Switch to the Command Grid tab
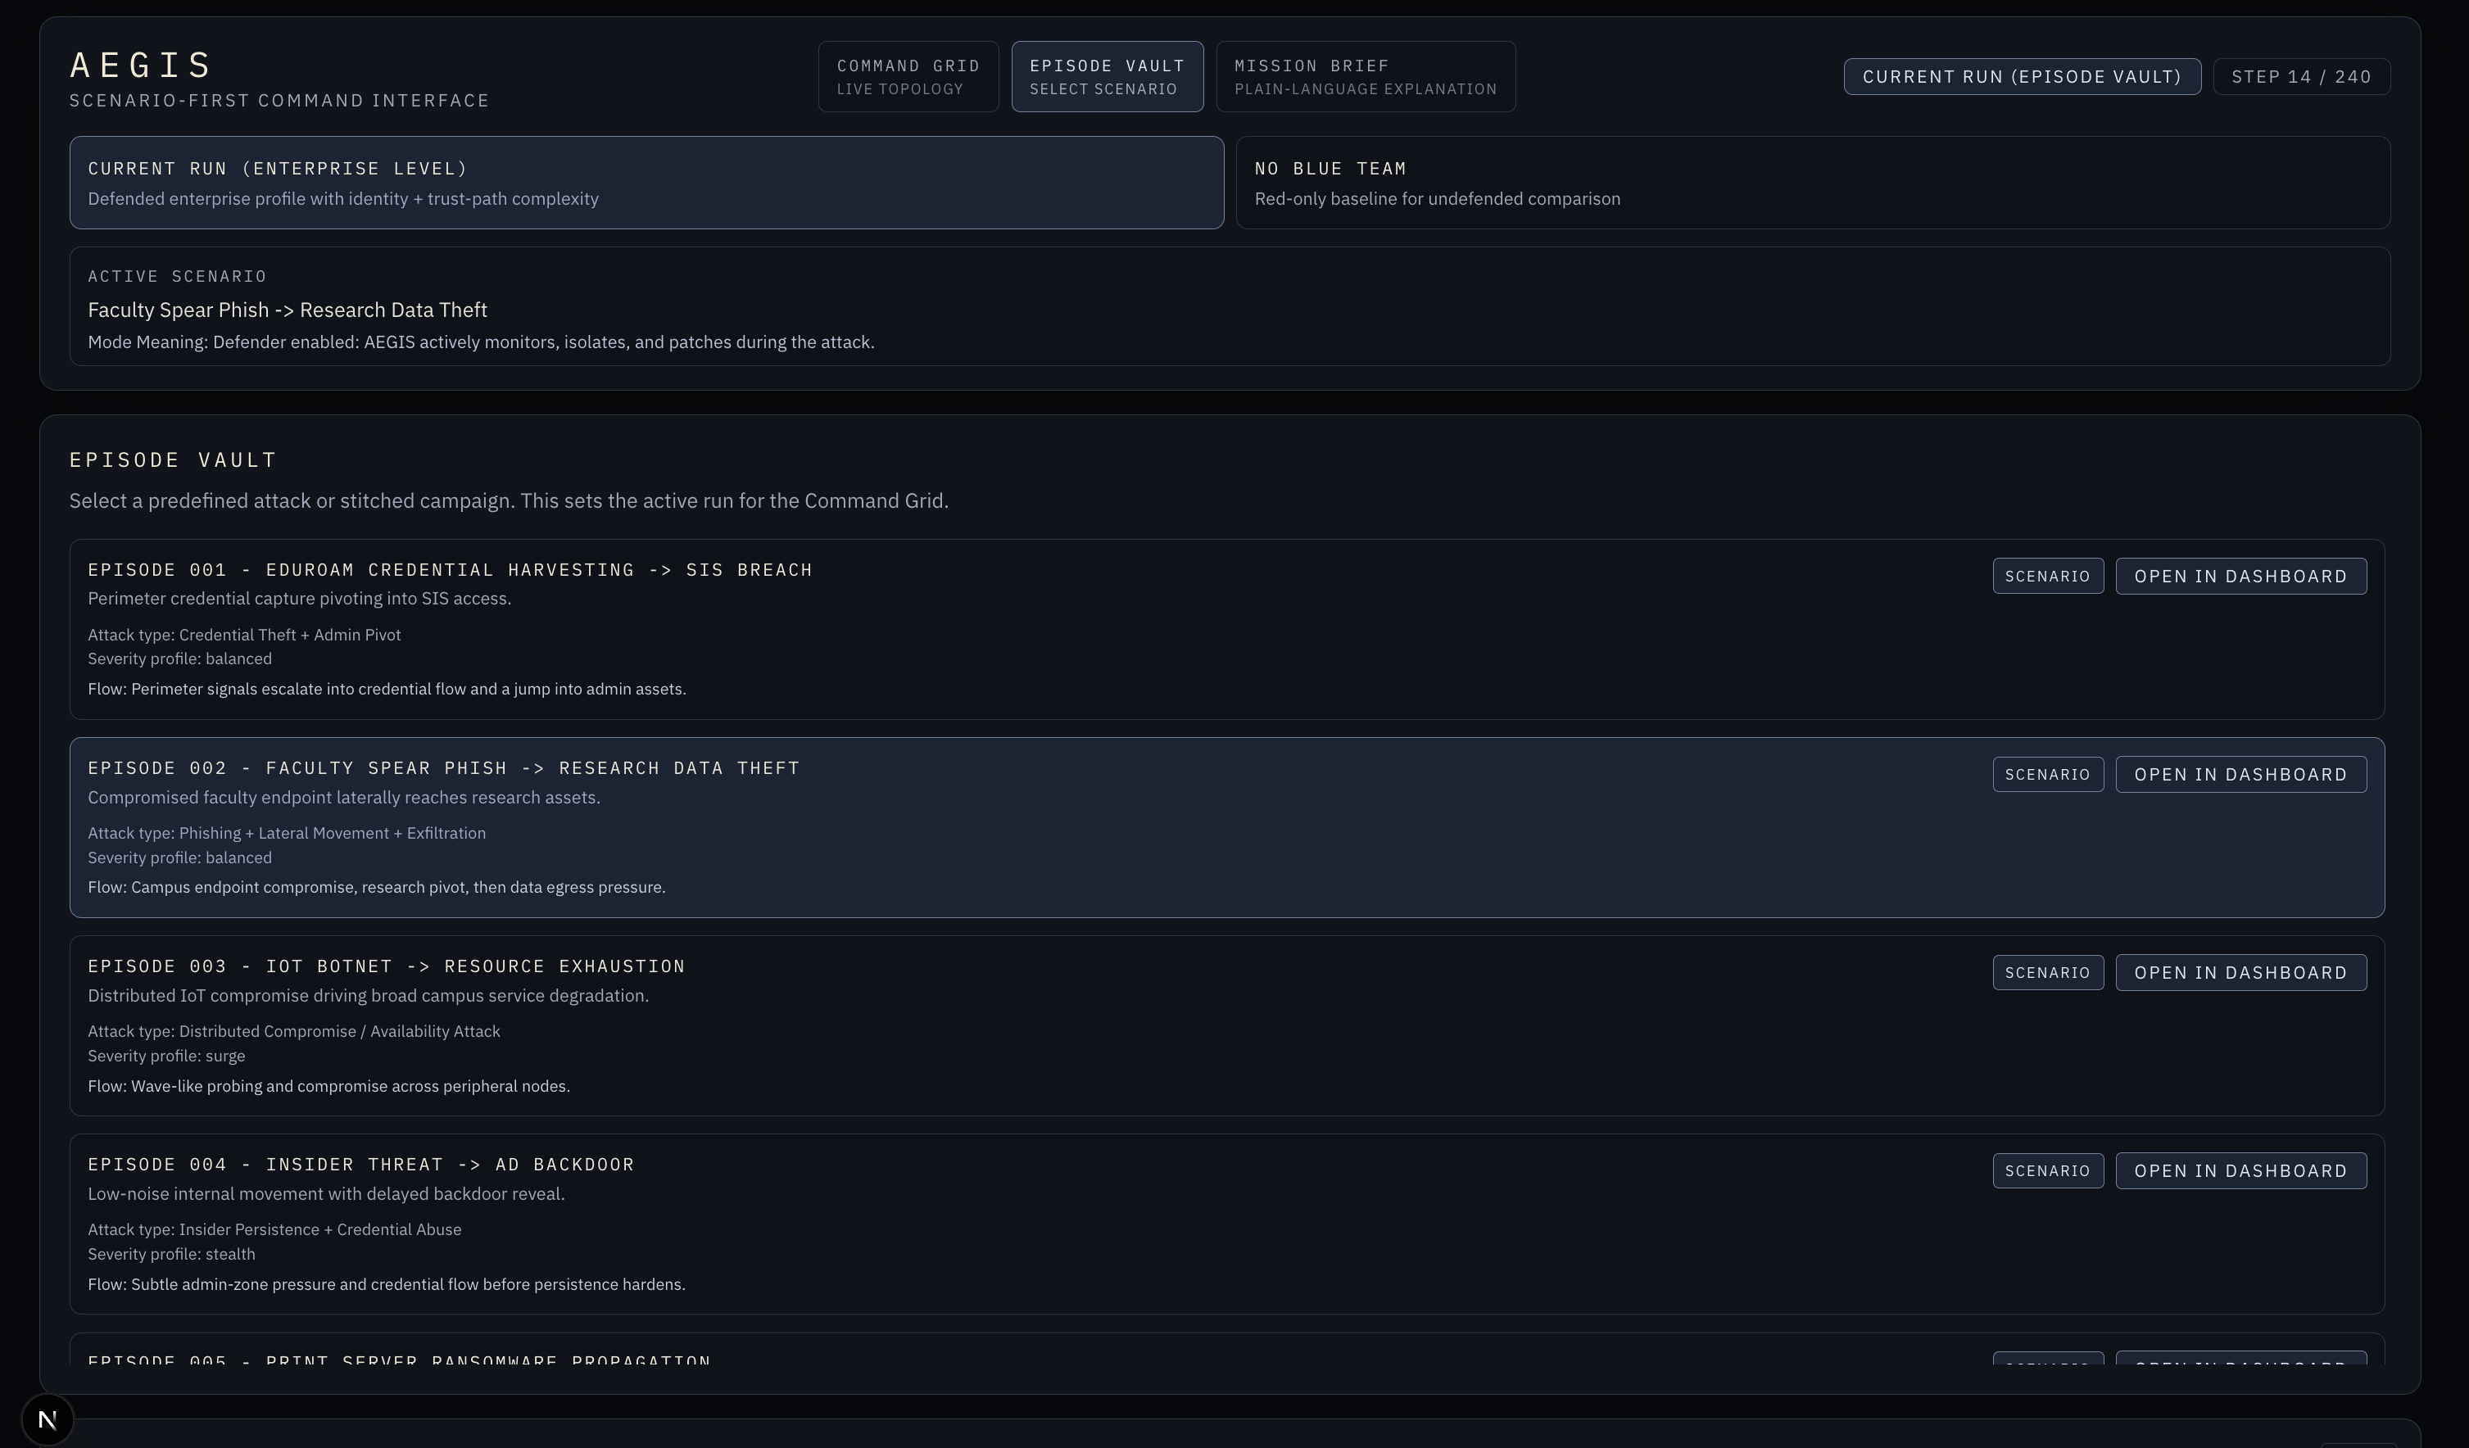Screen dimensions: 2469x1448 point(908,76)
